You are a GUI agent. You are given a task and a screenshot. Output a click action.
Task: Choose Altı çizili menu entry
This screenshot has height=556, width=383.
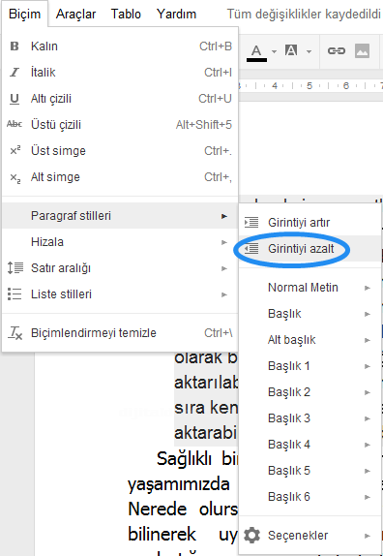tap(120, 99)
